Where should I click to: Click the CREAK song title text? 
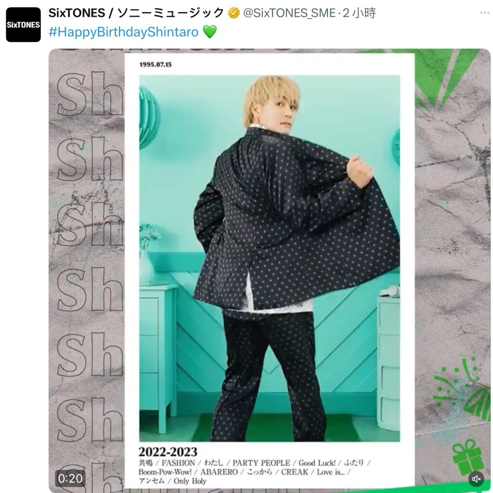click(295, 472)
